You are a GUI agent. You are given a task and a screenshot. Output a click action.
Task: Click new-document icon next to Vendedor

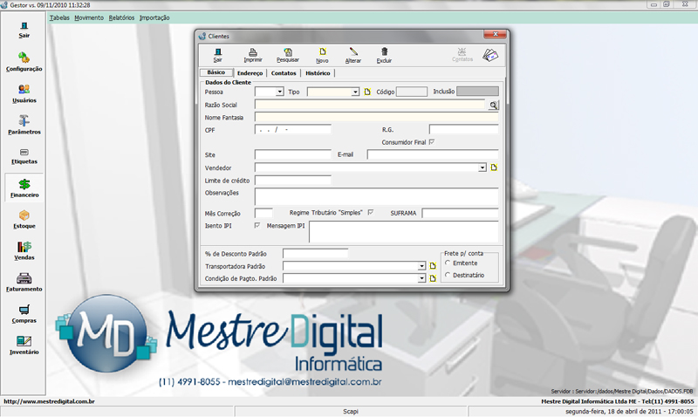(x=494, y=167)
